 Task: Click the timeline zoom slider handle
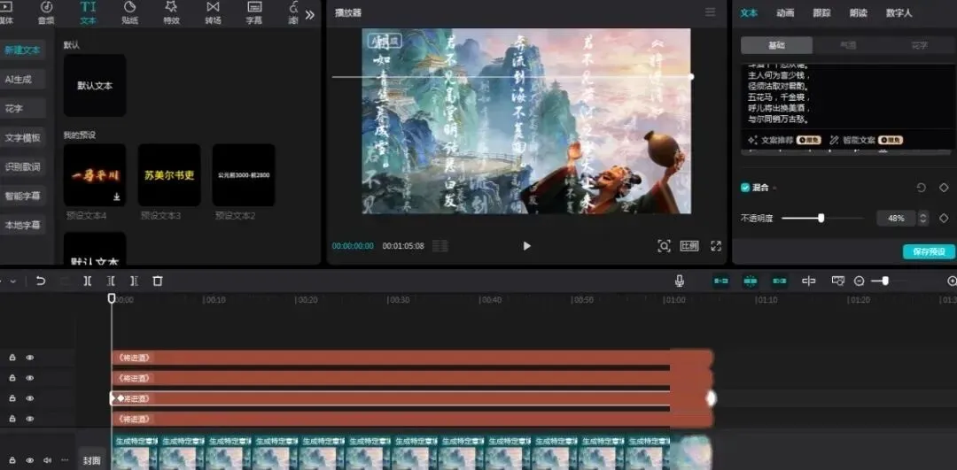885,281
